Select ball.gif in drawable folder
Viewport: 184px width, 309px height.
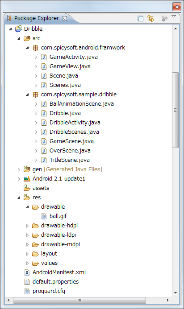click(x=58, y=216)
